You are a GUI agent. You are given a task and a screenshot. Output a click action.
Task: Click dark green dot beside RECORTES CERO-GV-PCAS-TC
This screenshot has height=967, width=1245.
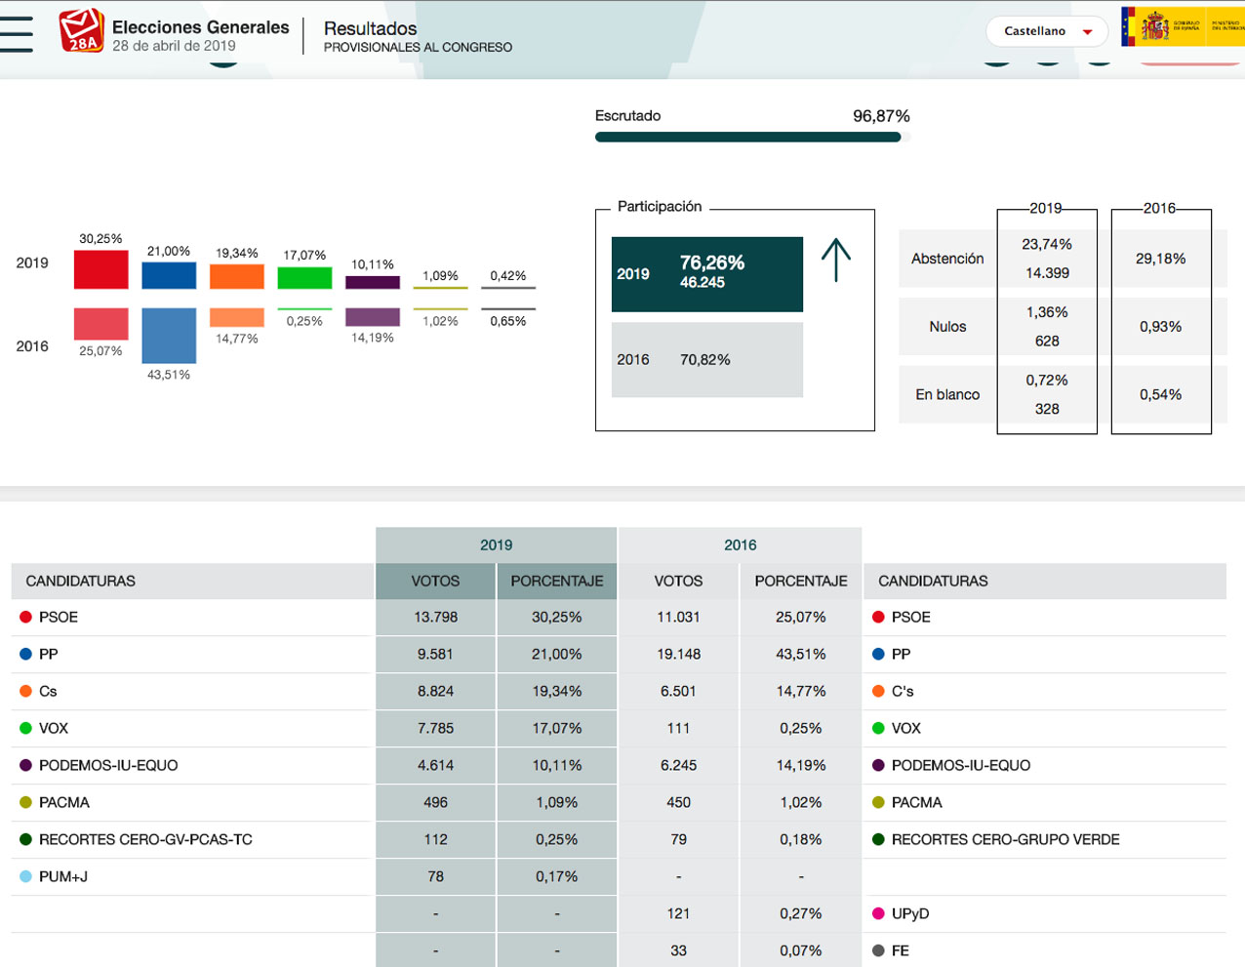coord(26,839)
